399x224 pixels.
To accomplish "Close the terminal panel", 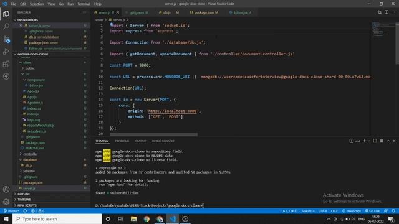I will [394, 141].
